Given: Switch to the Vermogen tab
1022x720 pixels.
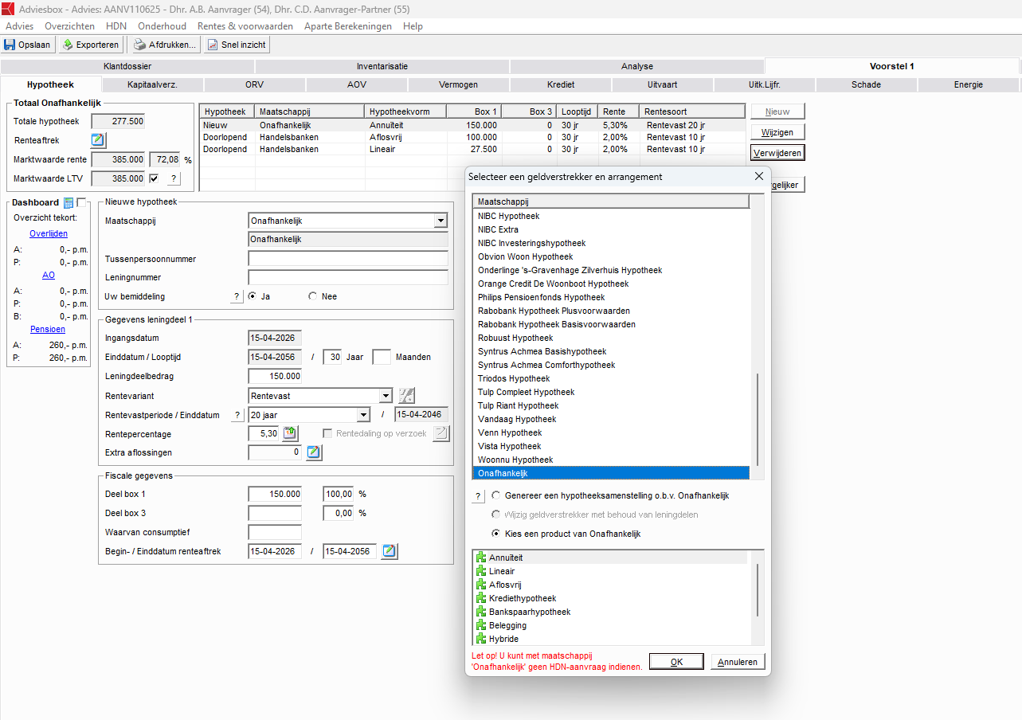Looking at the screenshot, I should point(458,84).
